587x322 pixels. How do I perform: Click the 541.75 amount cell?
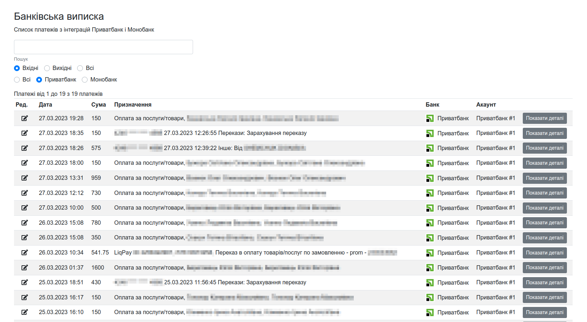[100, 253]
